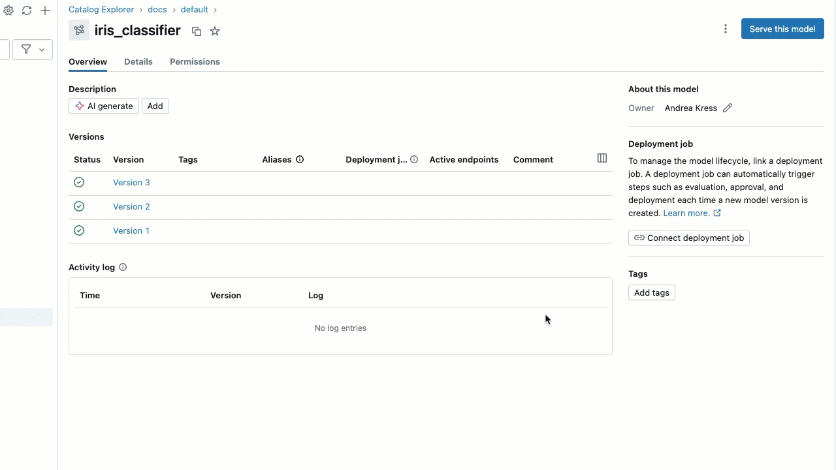Screen dimensions: 836x470
Task: Click the Deployment jobs column info icon
Action: (414, 159)
